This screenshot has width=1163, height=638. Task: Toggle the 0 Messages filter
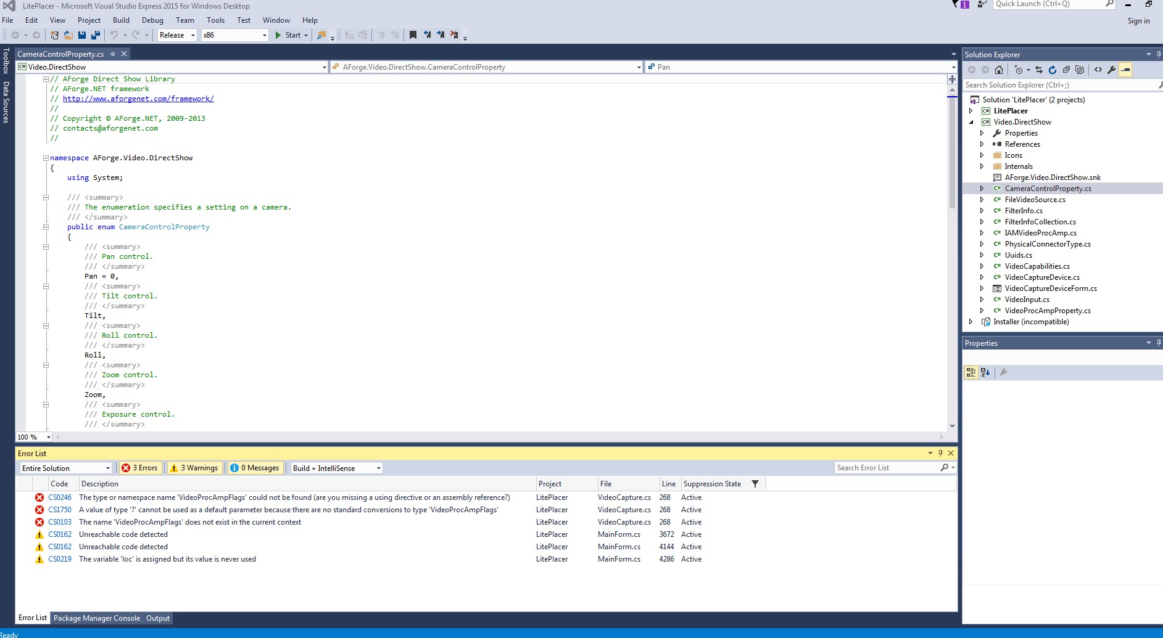(x=255, y=468)
